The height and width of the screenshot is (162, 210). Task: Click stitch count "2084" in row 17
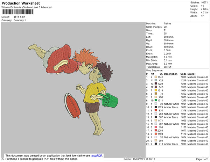pyautogui.click(x=160, y=131)
